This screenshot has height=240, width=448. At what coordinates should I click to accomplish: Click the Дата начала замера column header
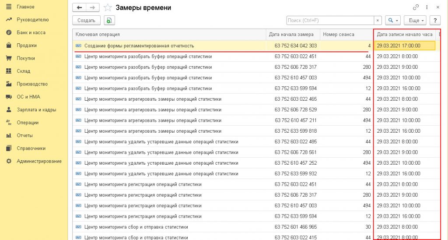291,35
